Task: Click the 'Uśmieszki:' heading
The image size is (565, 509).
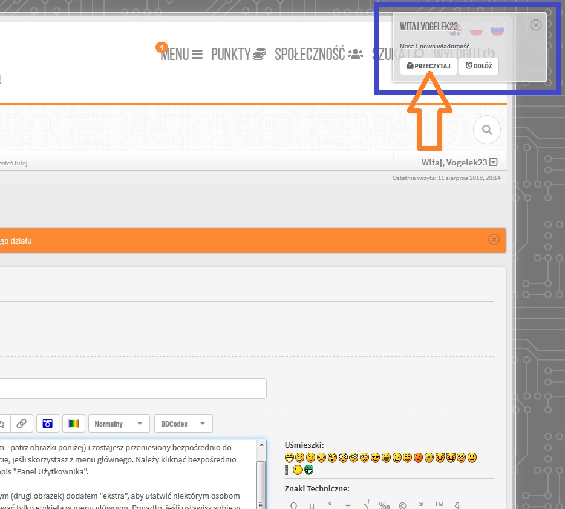Action: click(304, 445)
